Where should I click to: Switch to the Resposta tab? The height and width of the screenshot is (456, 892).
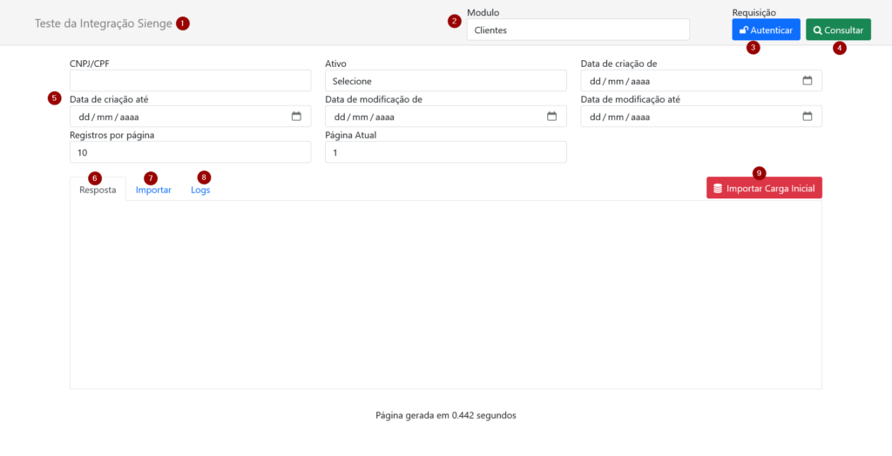coord(98,190)
